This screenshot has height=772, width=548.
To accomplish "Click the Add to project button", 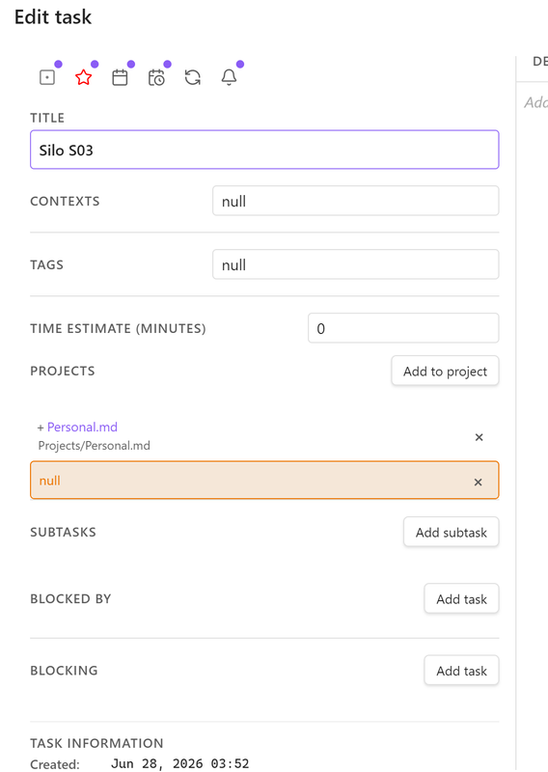I will click(x=445, y=371).
